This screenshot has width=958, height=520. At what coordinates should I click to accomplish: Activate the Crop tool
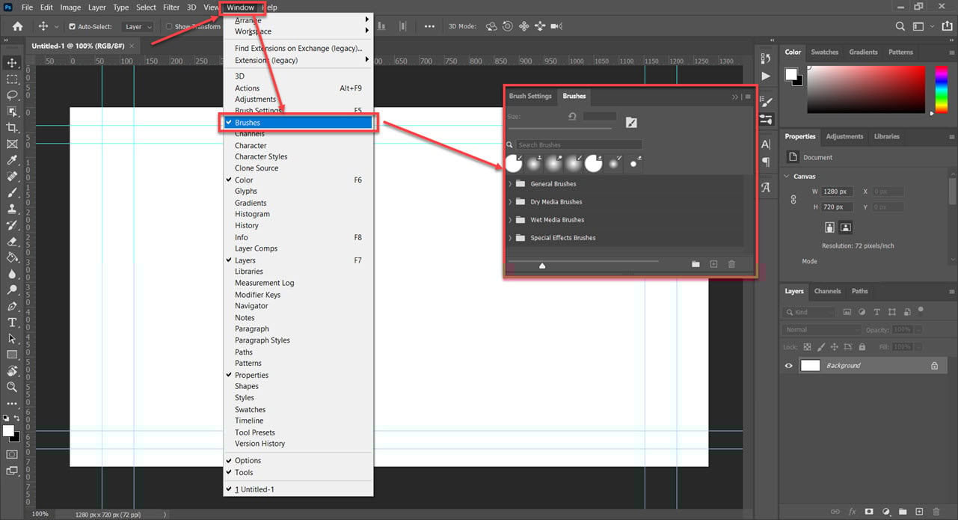[12, 128]
